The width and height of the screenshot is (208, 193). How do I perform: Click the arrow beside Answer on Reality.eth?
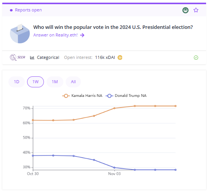coord(82,35)
